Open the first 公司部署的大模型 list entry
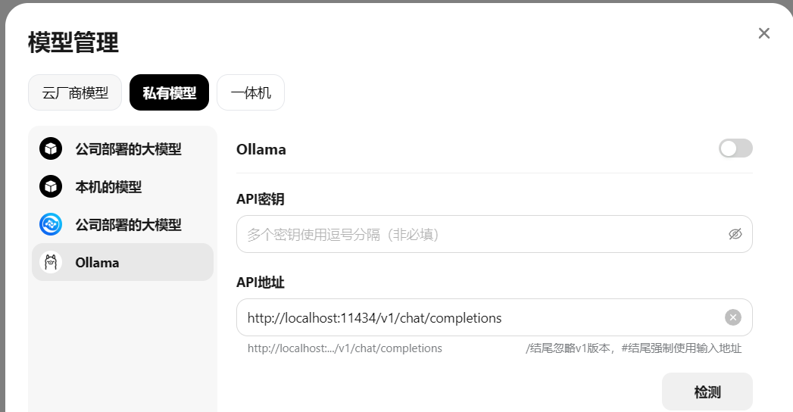Viewport: 793px width, 412px height. click(123, 148)
